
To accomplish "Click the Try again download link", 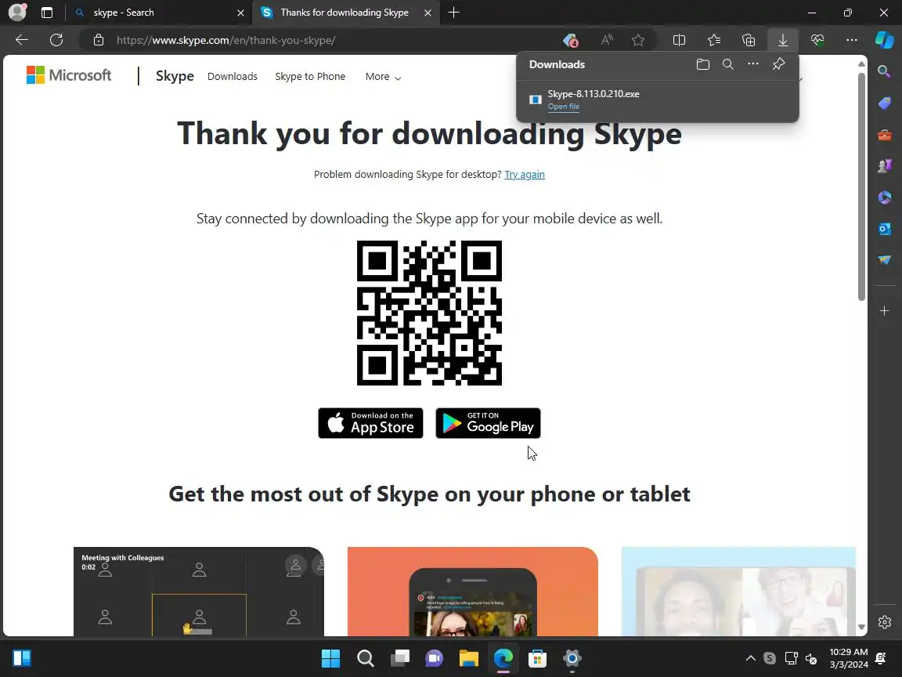I will (x=524, y=175).
